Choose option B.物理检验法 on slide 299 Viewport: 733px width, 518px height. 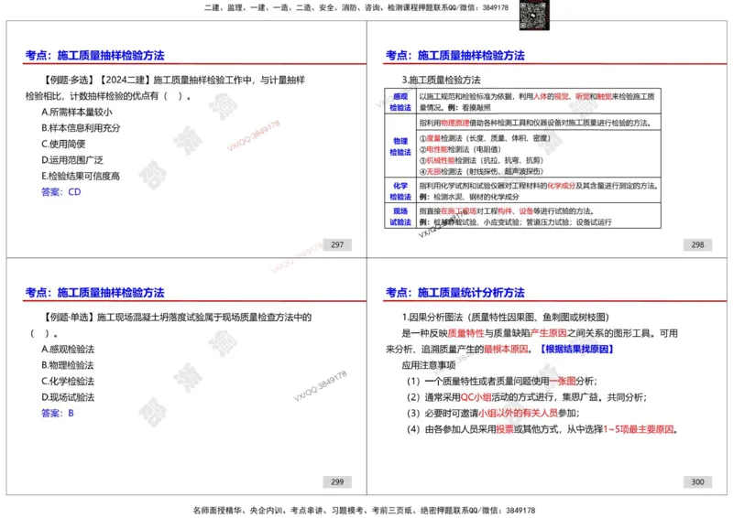click(68, 365)
